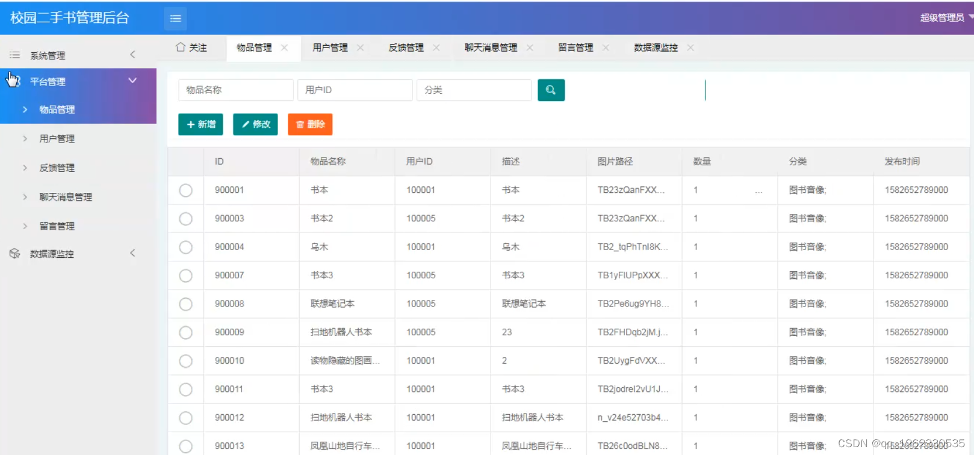The image size is (974, 455).
Task: Click the search magnifier button
Action: [551, 90]
